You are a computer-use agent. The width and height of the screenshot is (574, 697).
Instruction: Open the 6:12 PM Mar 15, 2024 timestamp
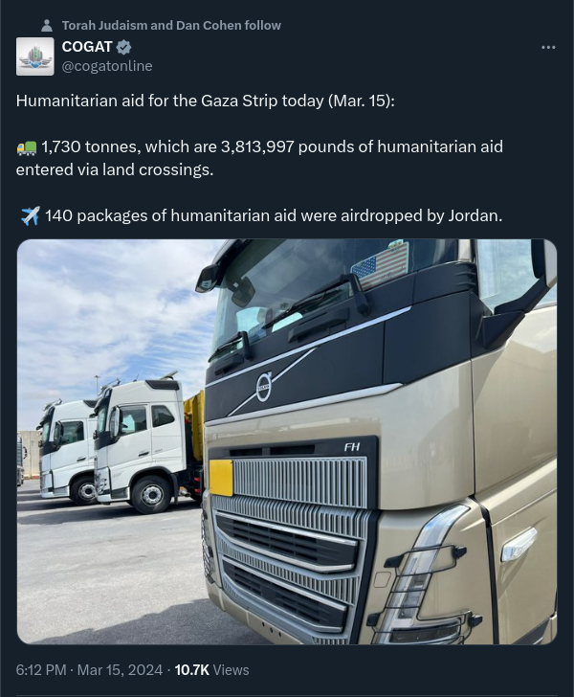click(x=89, y=670)
